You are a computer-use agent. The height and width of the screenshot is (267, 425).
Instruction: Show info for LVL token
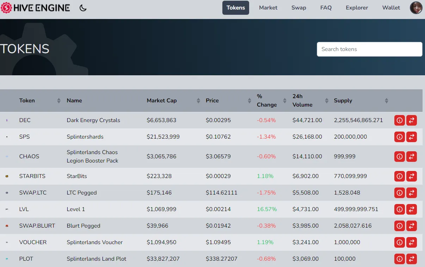pyautogui.click(x=400, y=209)
